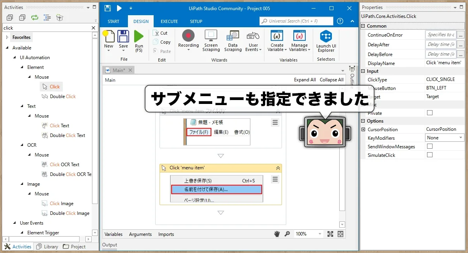Select Double Click Text activity
The image size is (468, 253).
[x=63, y=135]
